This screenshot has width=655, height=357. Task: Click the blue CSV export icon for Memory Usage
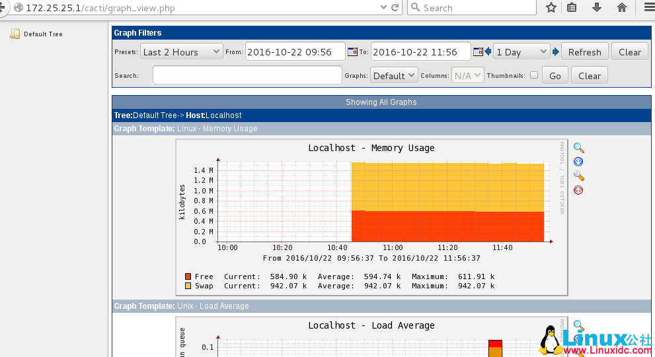tap(578, 162)
